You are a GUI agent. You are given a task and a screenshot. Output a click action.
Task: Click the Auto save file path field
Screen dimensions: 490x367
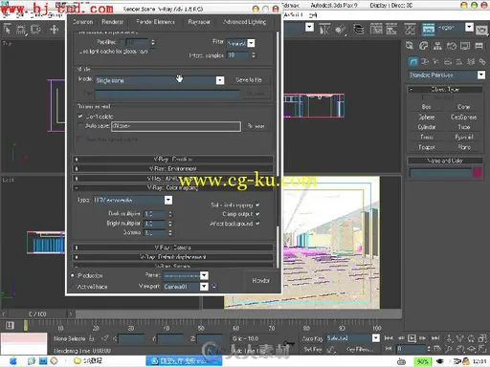[176, 126]
